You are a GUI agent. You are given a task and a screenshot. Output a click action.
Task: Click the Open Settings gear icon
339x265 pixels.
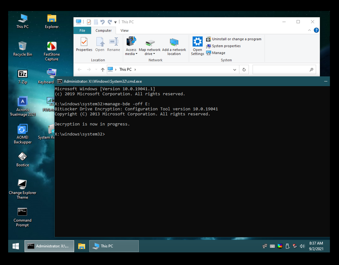click(197, 46)
